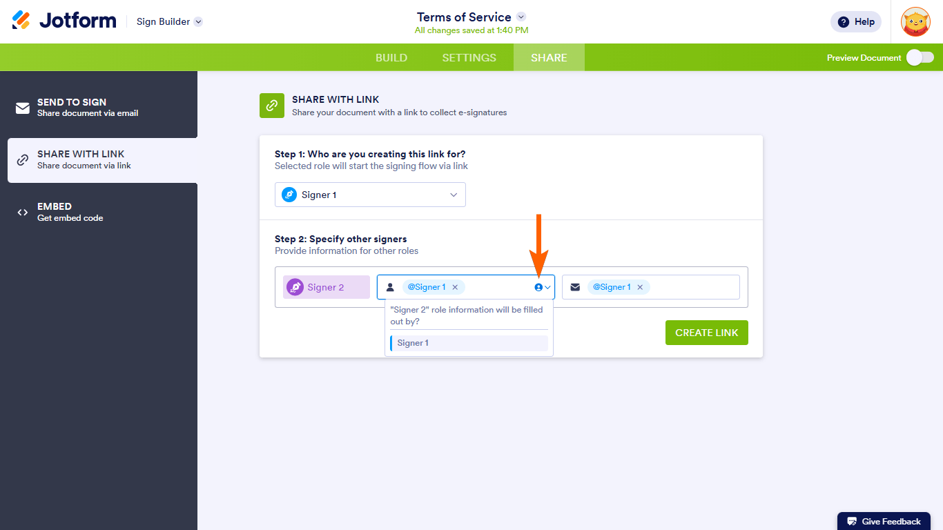The height and width of the screenshot is (530, 943).
Task: Switch to the Build tab
Action: 391,57
